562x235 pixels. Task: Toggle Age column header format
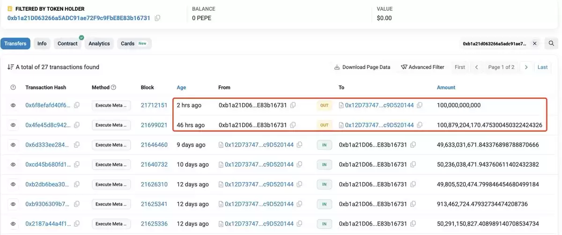[181, 88]
